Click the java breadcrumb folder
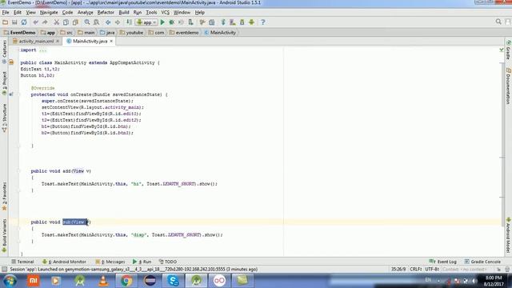This screenshot has width=512, height=288. point(107,32)
